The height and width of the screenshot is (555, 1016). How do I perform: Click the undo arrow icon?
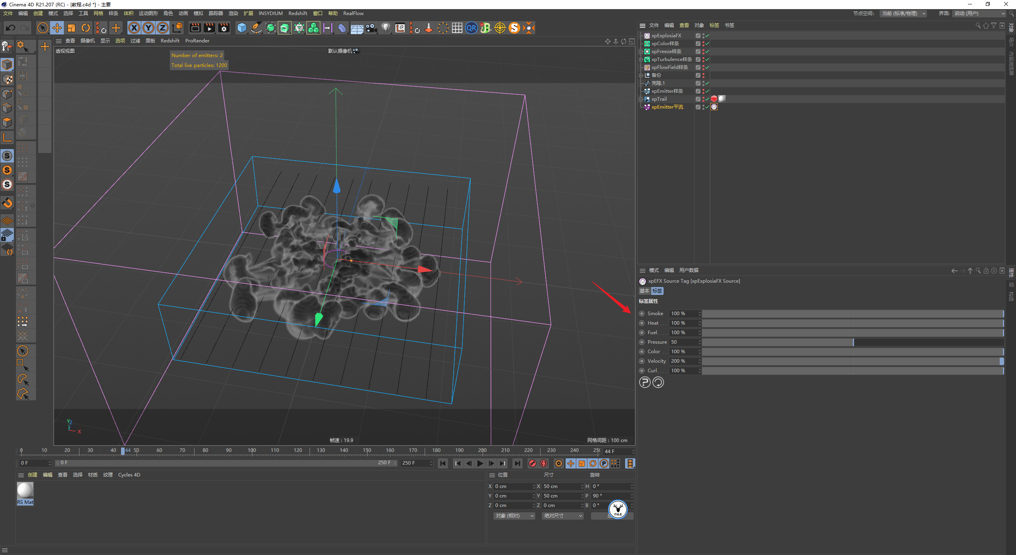coord(11,28)
